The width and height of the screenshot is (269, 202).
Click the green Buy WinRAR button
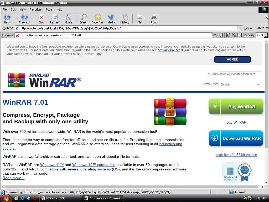click(236, 107)
